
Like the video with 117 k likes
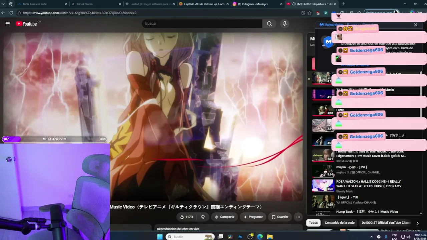tap(186, 217)
